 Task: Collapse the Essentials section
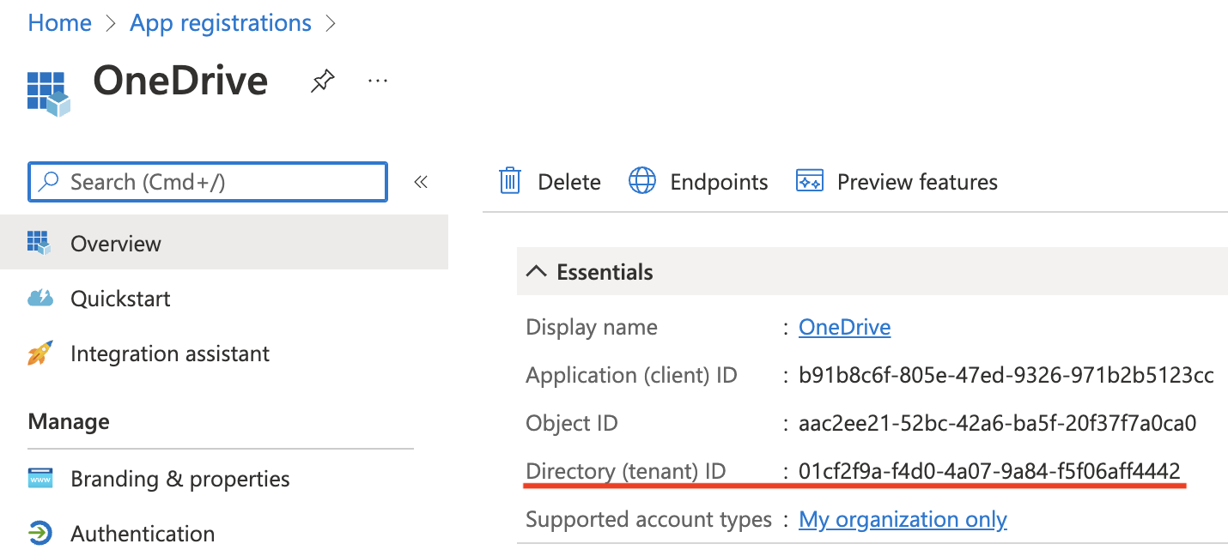tap(537, 270)
